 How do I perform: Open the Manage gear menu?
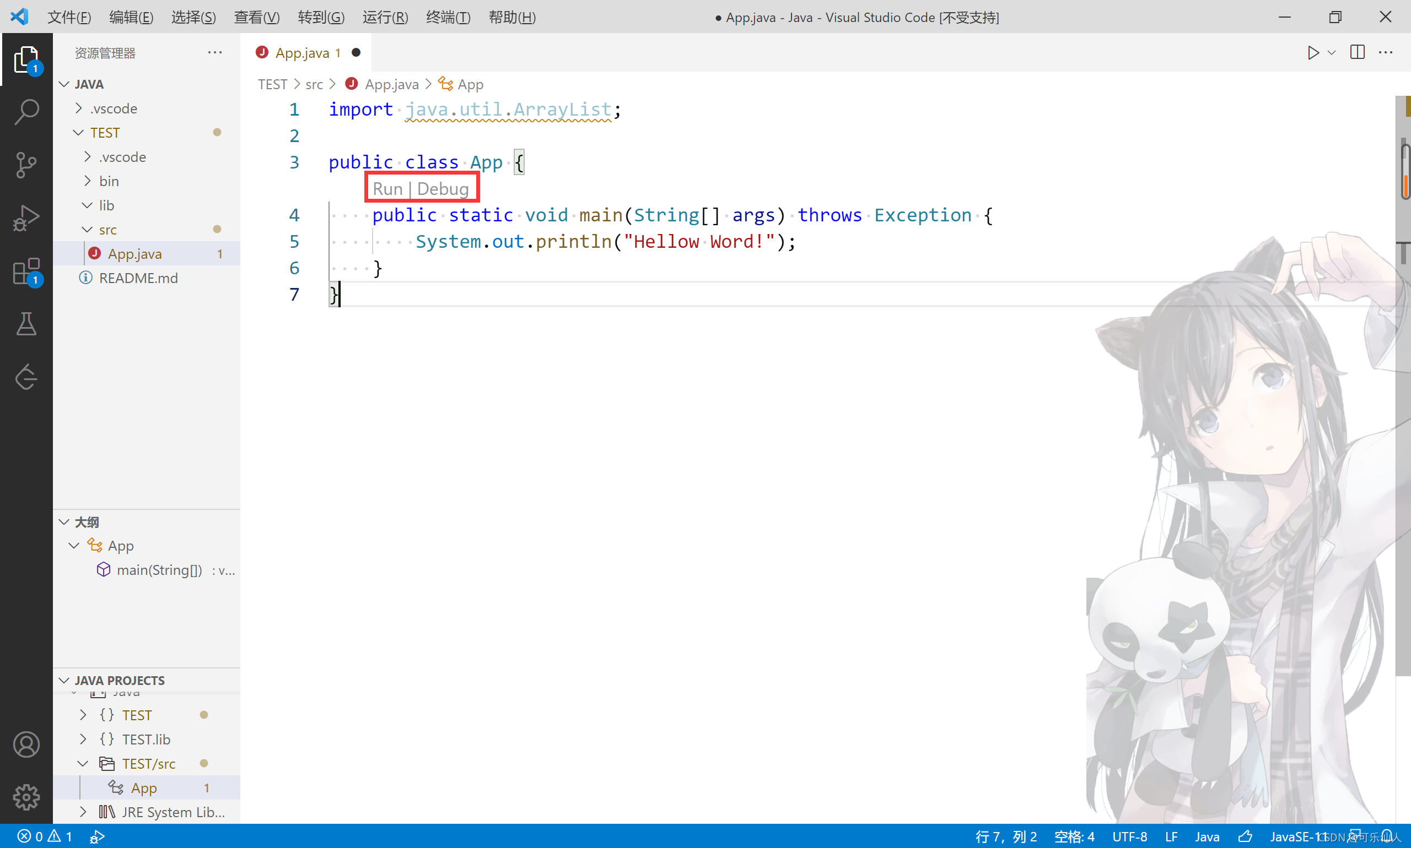(26, 797)
